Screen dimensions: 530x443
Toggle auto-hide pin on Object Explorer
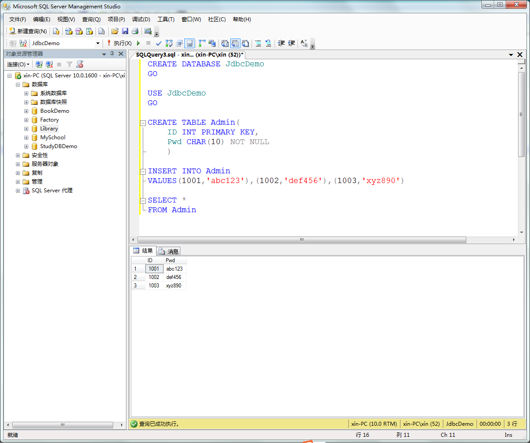point(112,54)
